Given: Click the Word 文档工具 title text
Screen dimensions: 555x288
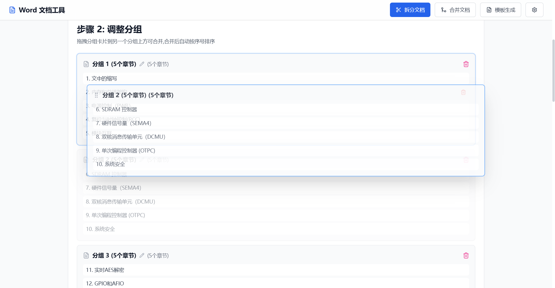Looking at the screenshot, I should coord(42,10).
